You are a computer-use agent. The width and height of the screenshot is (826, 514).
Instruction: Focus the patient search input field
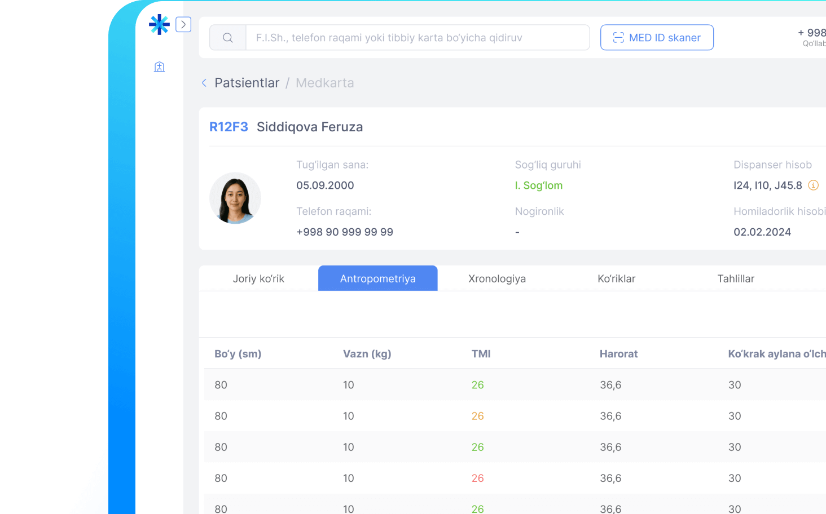click(418, 38)
